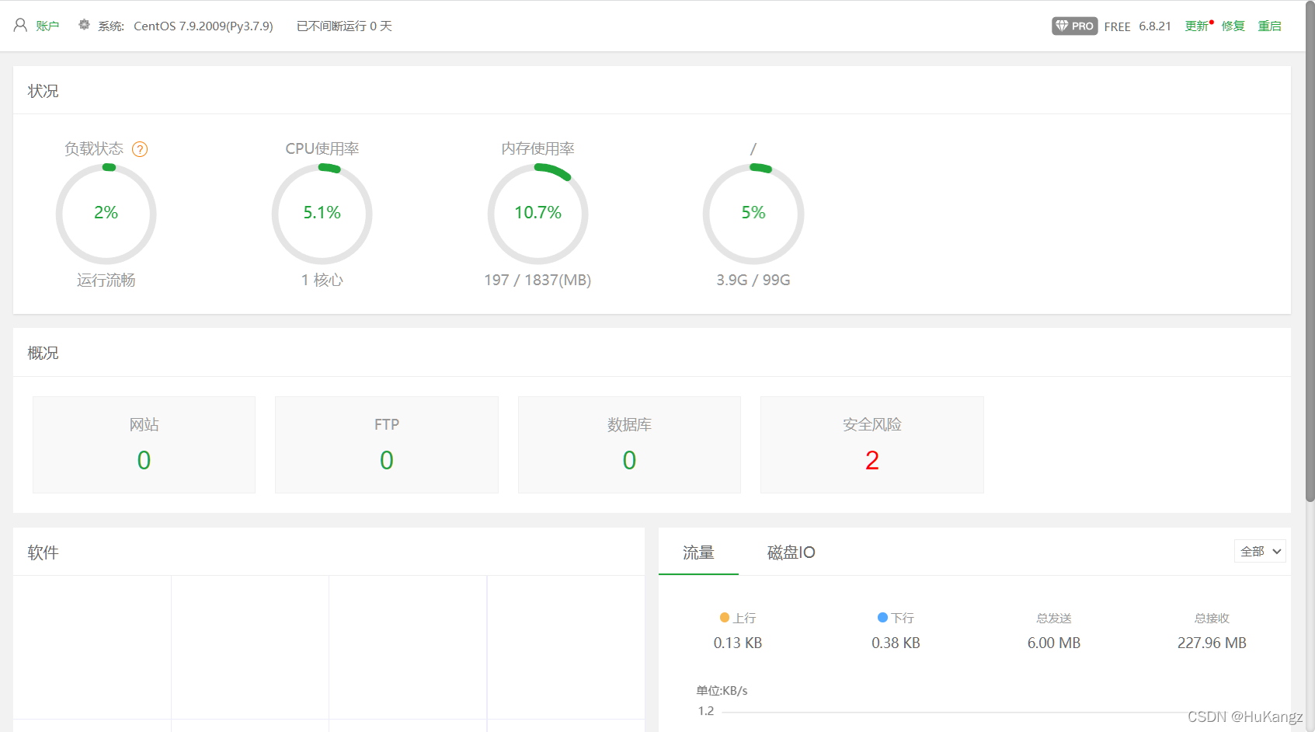Open the 账户 account link
This screenshot has height=732, width=1315.
(47, 26)
